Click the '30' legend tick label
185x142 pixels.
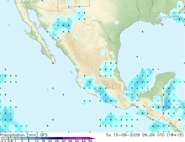click(x=63, y=141)
